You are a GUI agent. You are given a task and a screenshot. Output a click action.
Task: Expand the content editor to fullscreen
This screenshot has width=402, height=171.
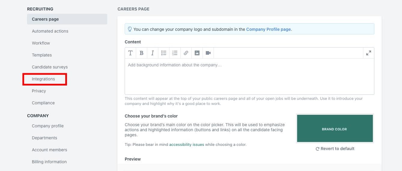tap(368, 53)
